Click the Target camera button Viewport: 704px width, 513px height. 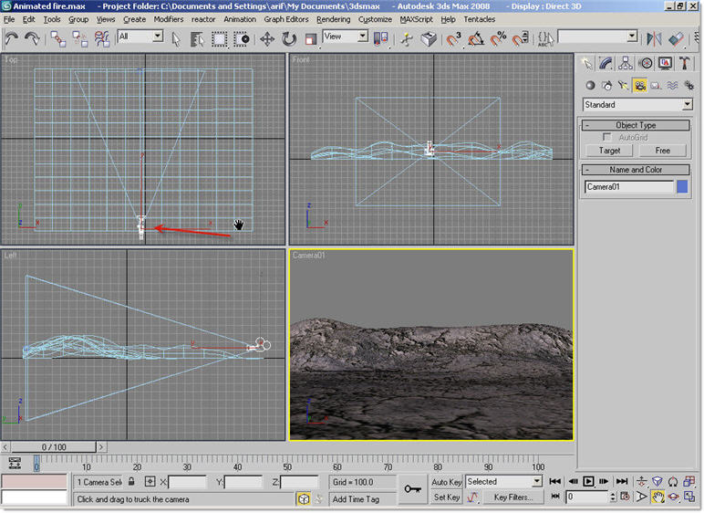[609, 151]
